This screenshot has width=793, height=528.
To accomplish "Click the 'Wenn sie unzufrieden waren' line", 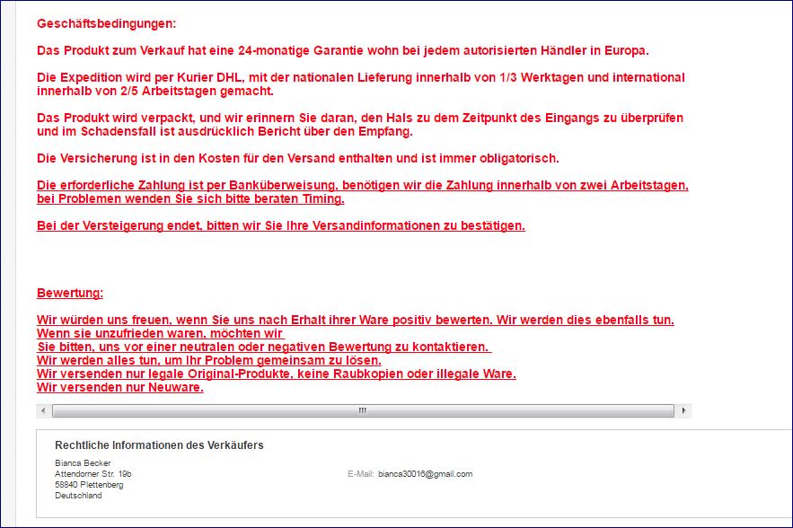I will pos(161,333).
